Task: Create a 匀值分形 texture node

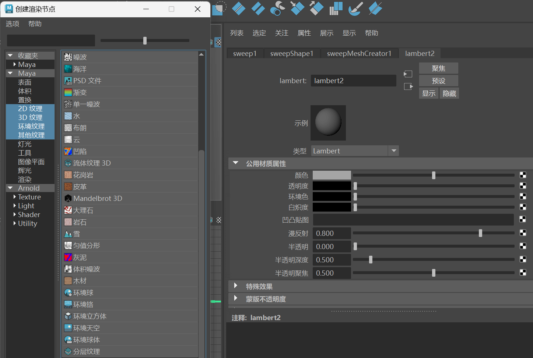Action: coord(130,245)
